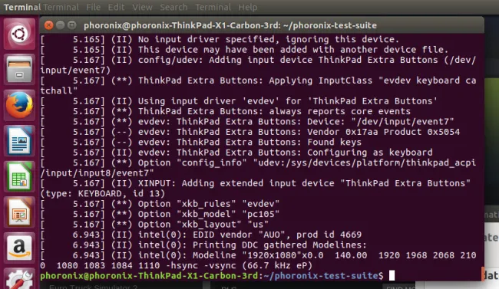499x289 pixels.
Task: Click the 'Vendor 0x17aa Product 0x5054' text
Action: (x=384, y=132)
